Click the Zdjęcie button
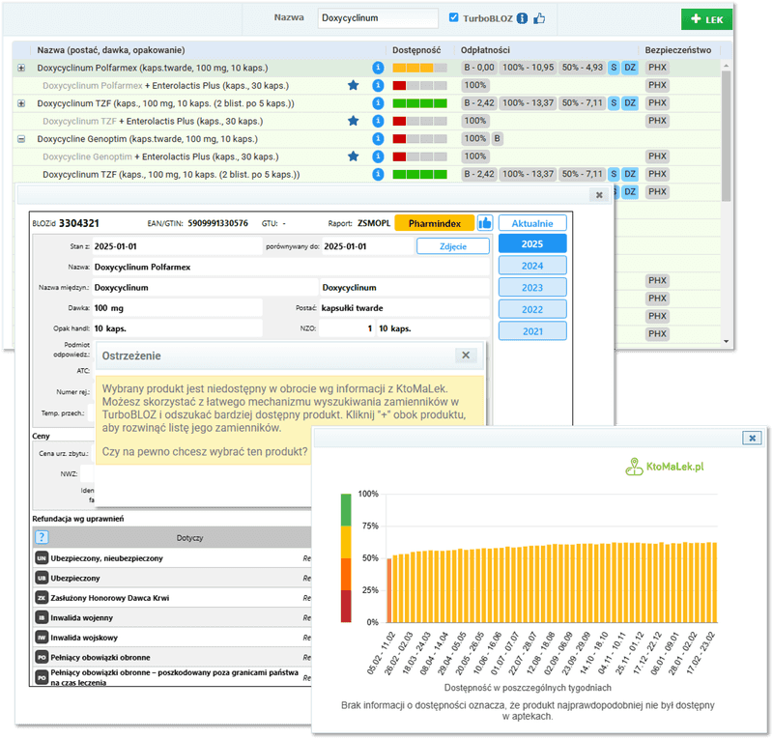 coord(453,246)
